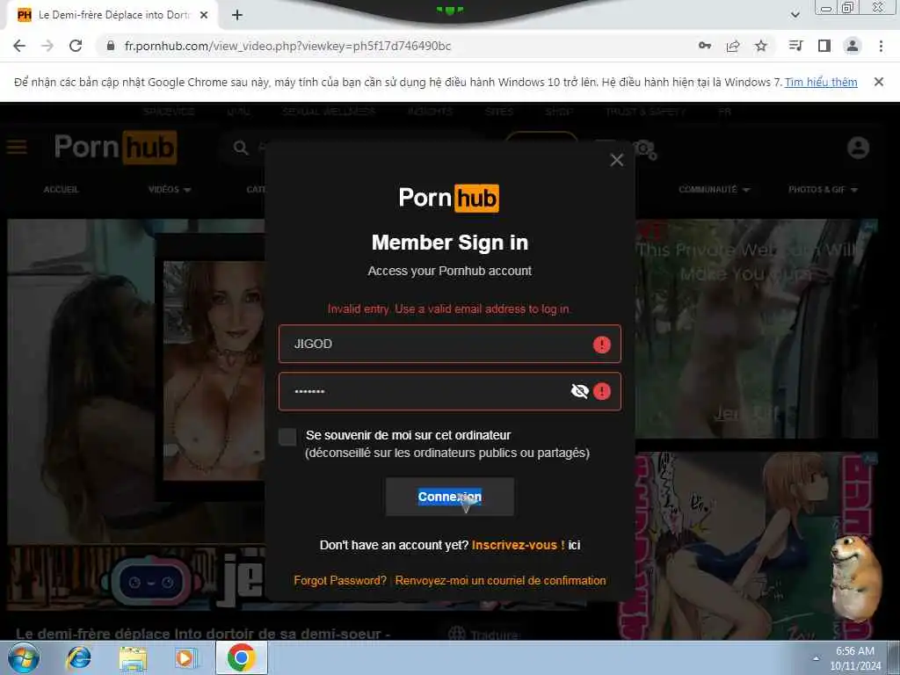Click the address bar URL
Screen dimensions: 900x675
click(x=287, y=46)
